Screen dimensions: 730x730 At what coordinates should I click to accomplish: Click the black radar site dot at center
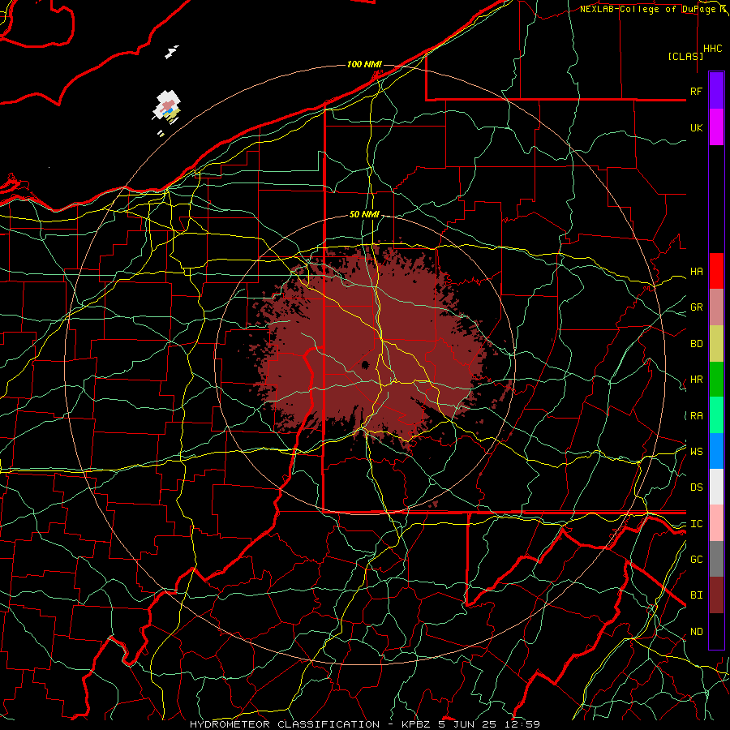click(366, 364)
